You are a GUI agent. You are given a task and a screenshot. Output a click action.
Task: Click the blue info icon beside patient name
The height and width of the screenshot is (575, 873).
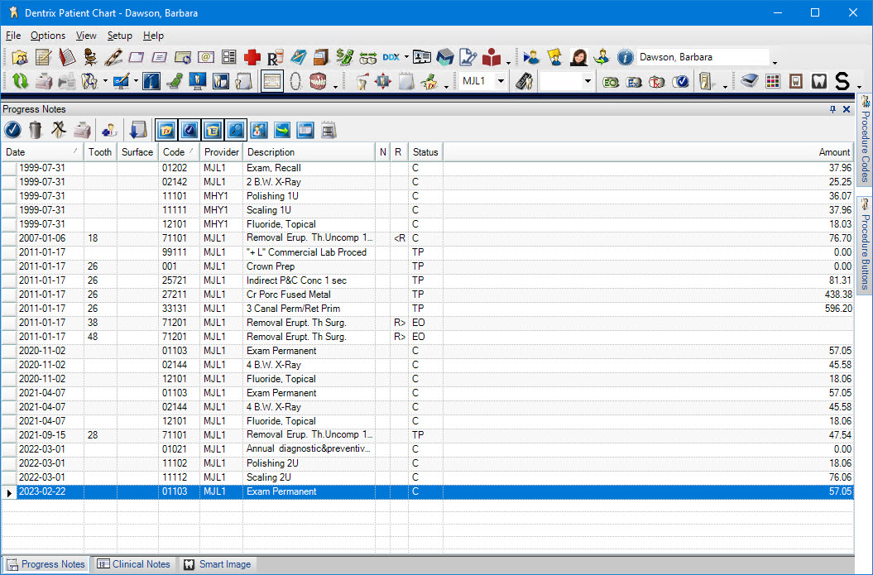point(625,57)
